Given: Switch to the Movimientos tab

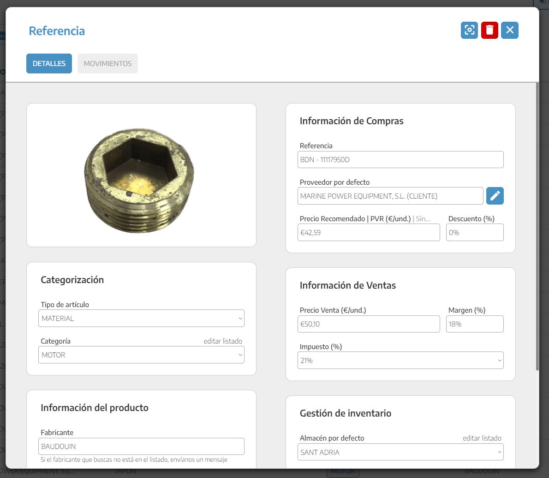Looking at the screenshot, I should 107,64.
